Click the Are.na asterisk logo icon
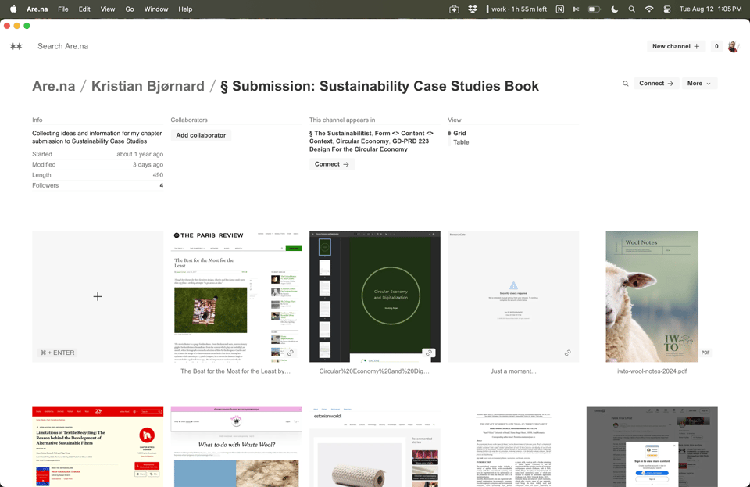Viewport: 750px width, 487px height. [x=16, y=46]
